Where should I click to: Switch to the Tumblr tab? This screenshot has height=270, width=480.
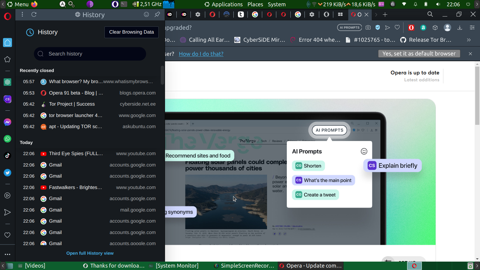[241, 14]
